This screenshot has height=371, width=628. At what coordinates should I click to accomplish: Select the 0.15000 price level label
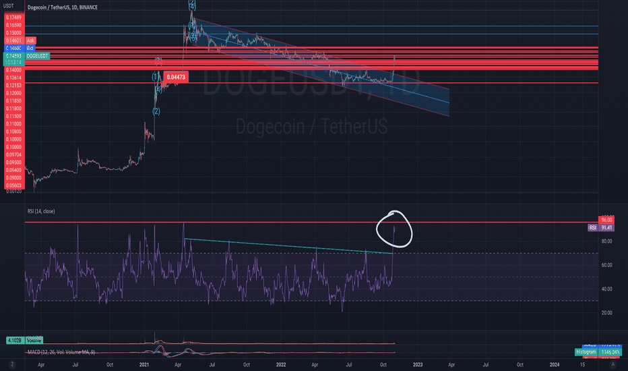coord(14,33)
